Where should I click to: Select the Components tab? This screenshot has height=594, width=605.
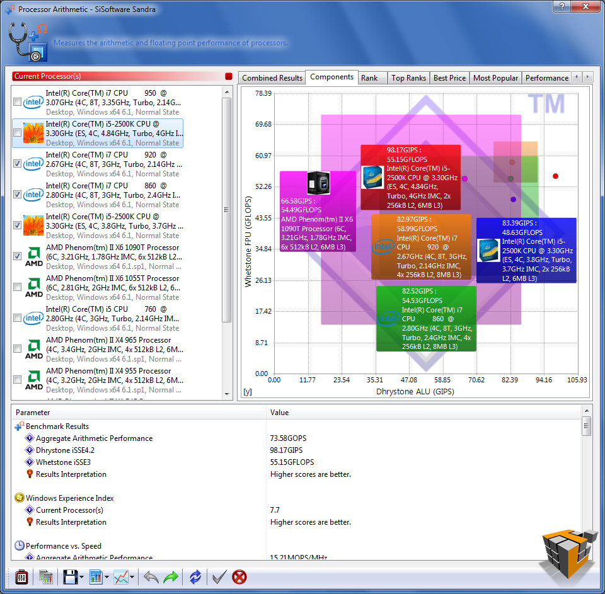[332, 77]
